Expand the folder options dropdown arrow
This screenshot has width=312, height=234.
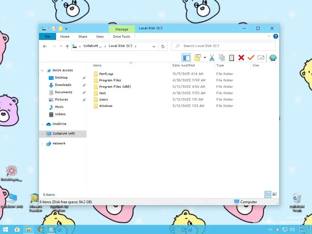(x=205, y=58)
